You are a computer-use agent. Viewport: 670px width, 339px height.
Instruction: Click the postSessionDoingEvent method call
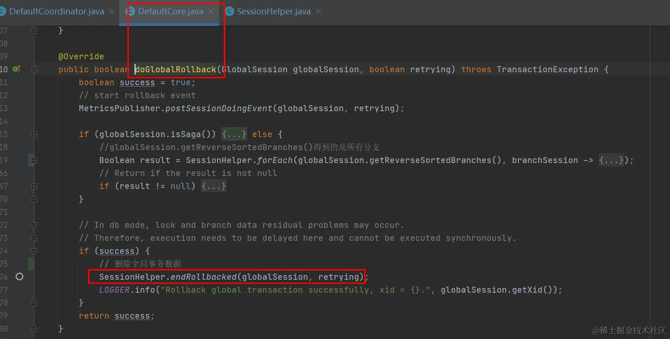coord(219,108)
